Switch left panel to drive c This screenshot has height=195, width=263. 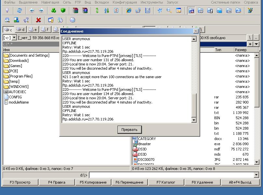(8, 30)
